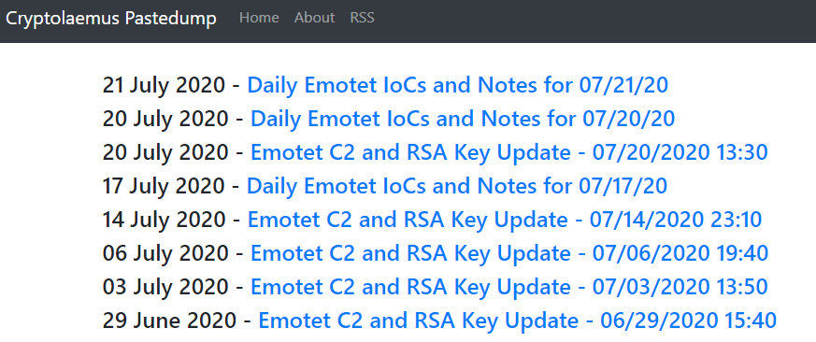Screen dimensions: 816x342
Task: Click 20 July 2020 date beside Daily IoCs entry
Action: (165, 119)
